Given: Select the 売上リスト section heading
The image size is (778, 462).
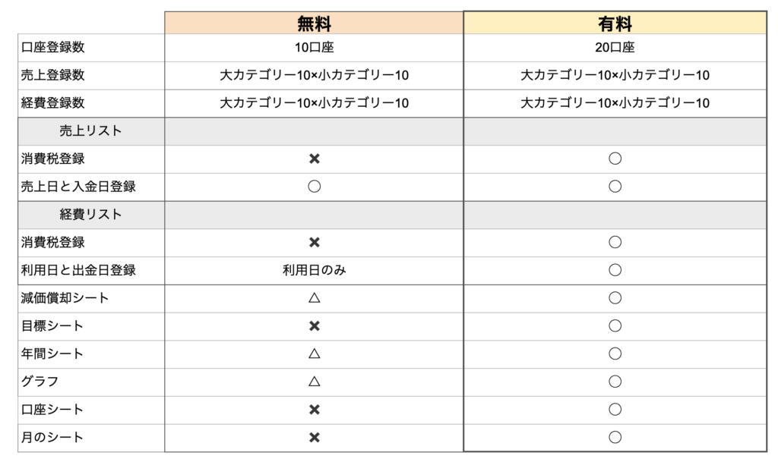Looking at the screenshot, I should coord(91,130).
